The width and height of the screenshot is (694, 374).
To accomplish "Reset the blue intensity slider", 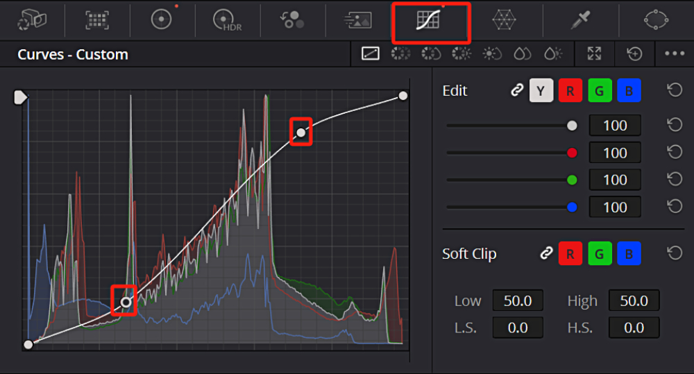I will 675,206.
